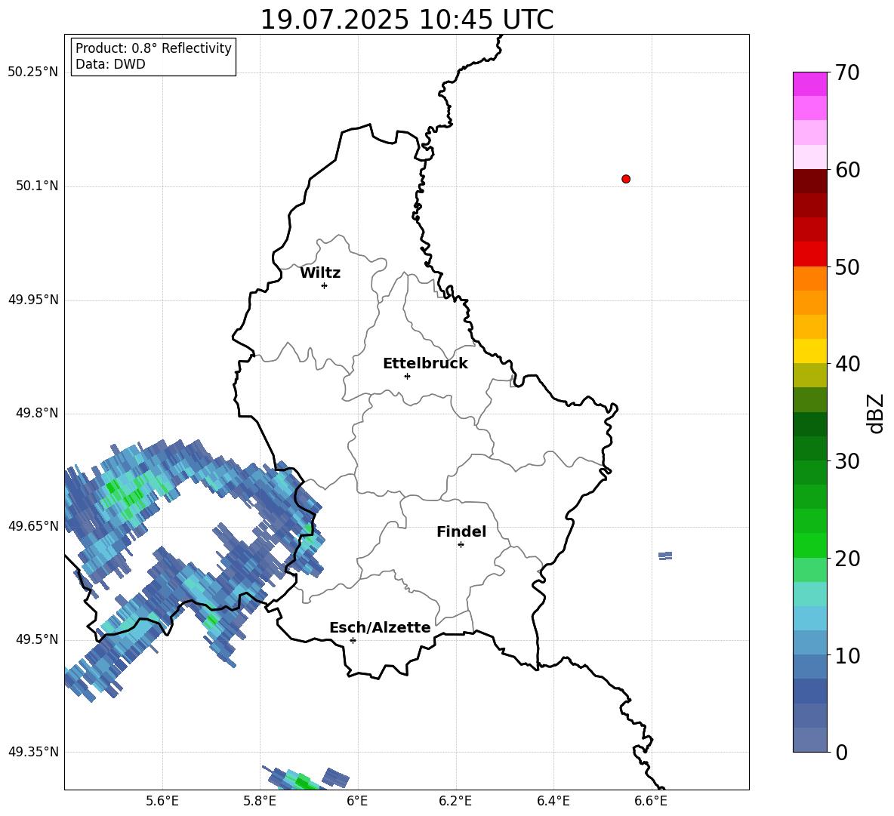Click the orange colorbar segment just below 50
This screenshot has height=816, width=894.
pos(810,278)
